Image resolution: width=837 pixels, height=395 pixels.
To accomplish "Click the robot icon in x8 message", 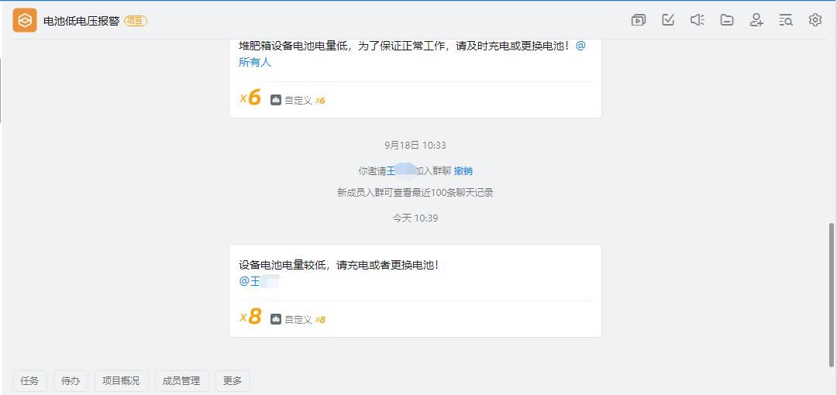I will (276, 319).
